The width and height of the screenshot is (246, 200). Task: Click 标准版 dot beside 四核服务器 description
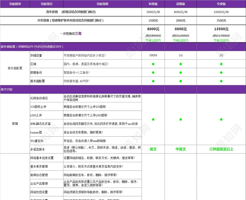point(153,81)
